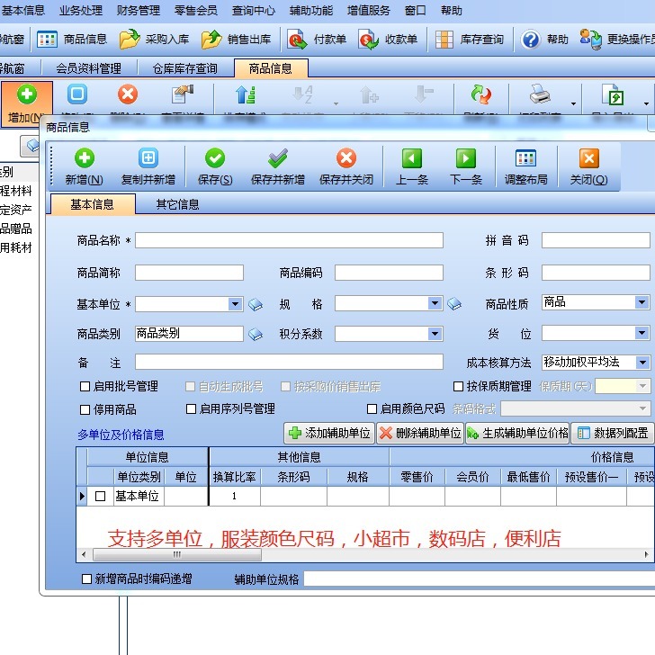Click the export document icon in background toolbar

click(x=613, y=94)
